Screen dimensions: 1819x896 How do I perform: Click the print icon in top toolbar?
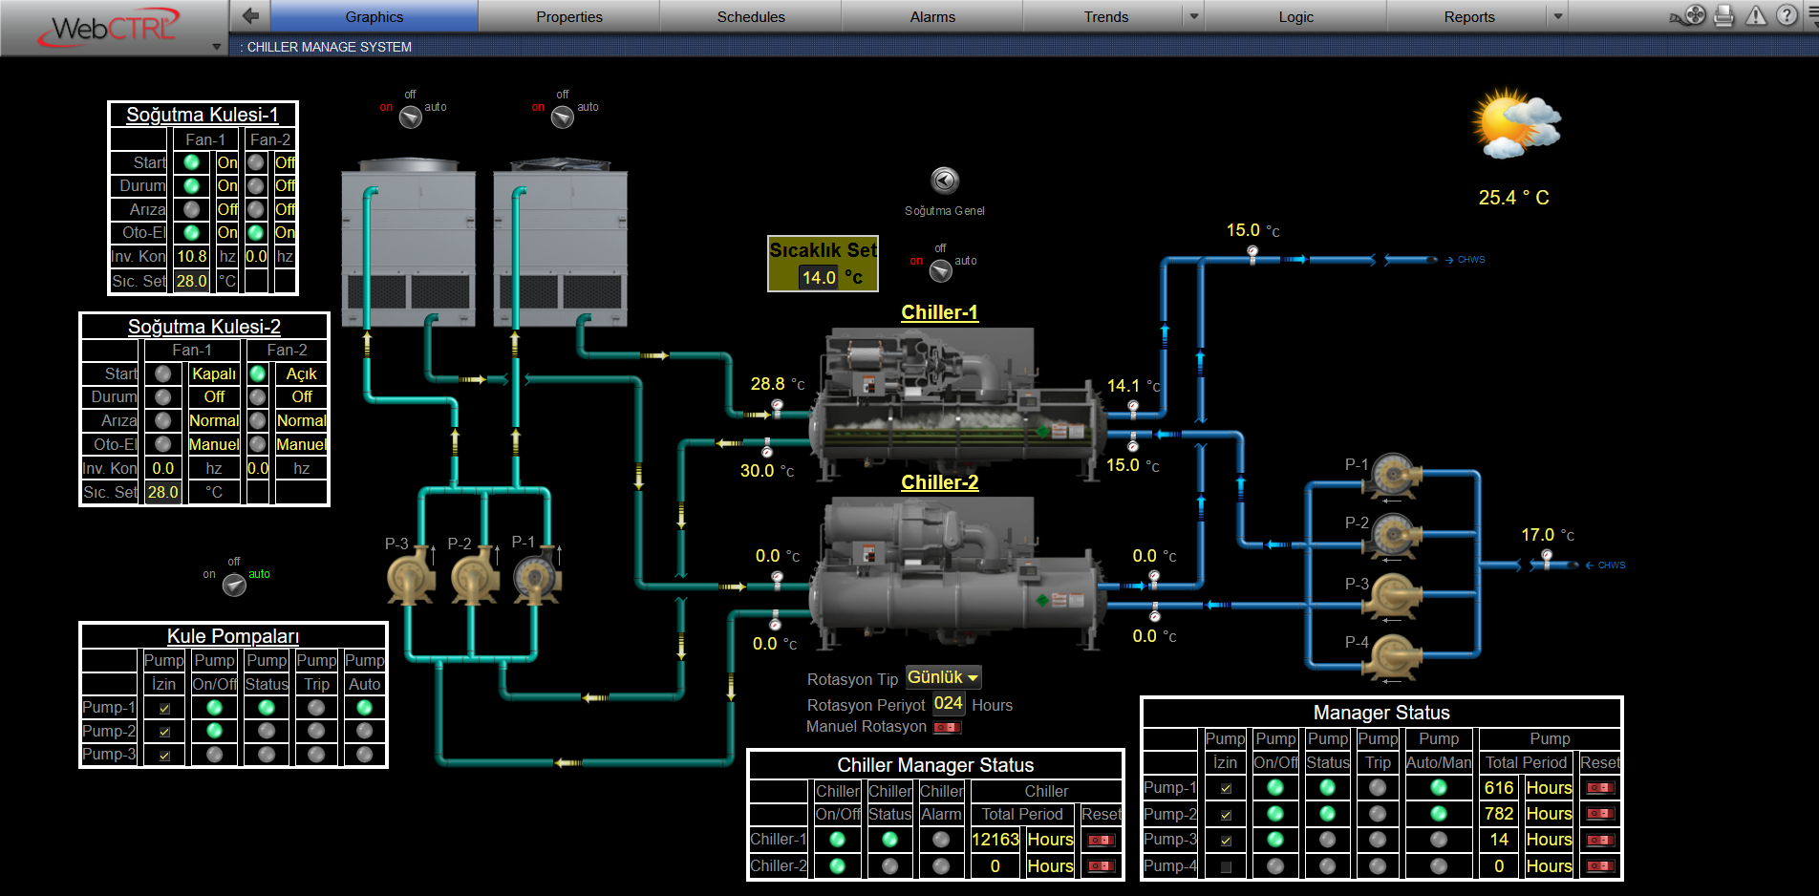1723,16
